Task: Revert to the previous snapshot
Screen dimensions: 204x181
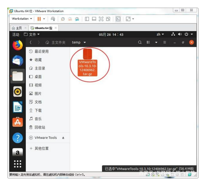Action: [70, 19]
